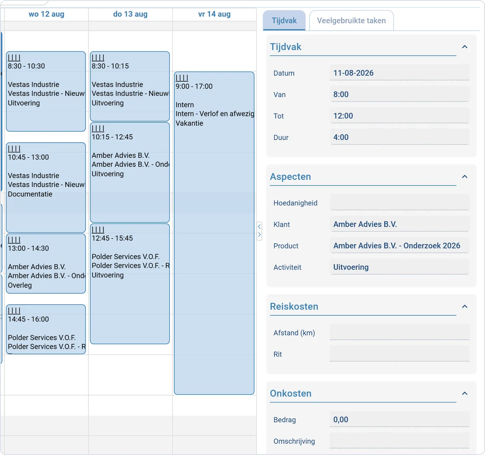Open the Veelgebruikte taken tab

coord(351,21)
